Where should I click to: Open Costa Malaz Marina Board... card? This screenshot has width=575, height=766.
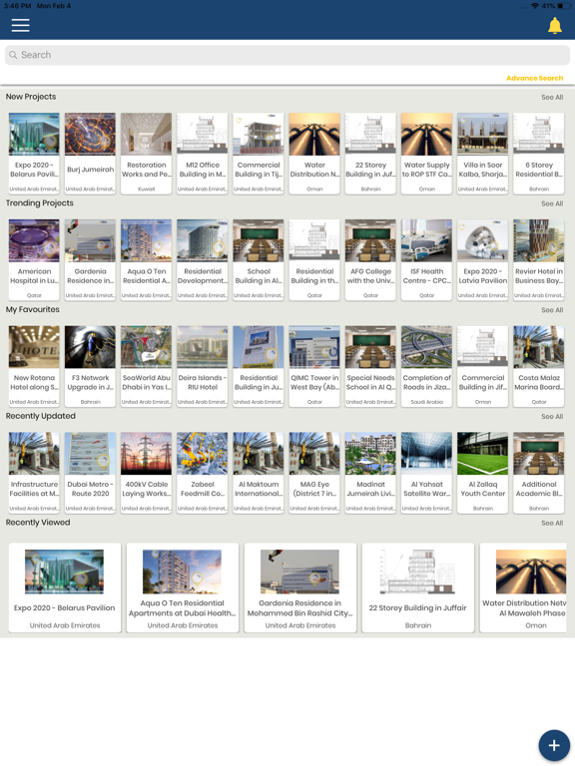[x=539, y=366]
